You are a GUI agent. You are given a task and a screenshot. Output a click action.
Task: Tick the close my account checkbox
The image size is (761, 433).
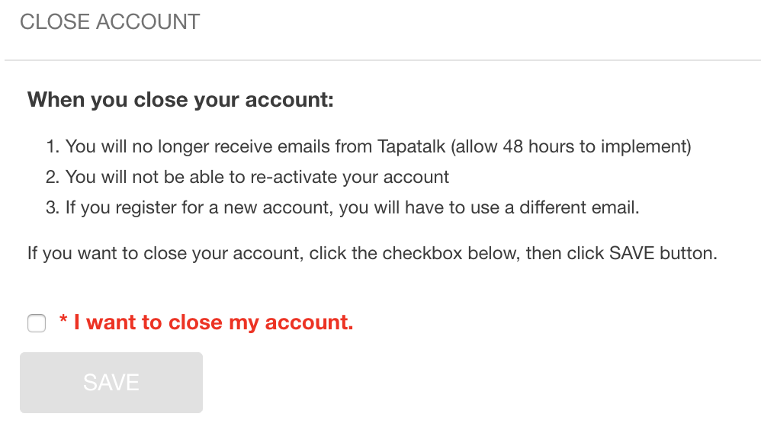pyautogui.click(x=37, y=323)
